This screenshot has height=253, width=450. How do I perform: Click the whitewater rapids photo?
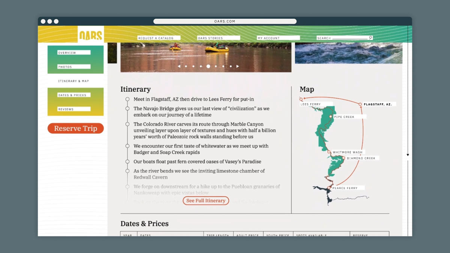click(x=349, y=53)
